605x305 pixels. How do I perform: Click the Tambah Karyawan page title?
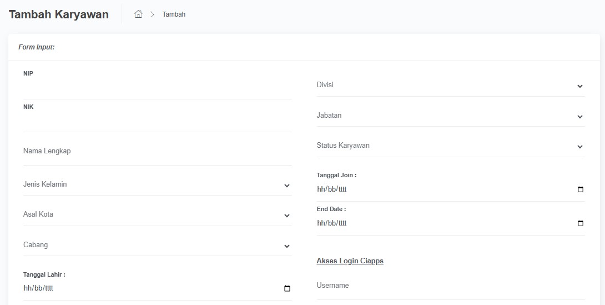tap(59, 14)
